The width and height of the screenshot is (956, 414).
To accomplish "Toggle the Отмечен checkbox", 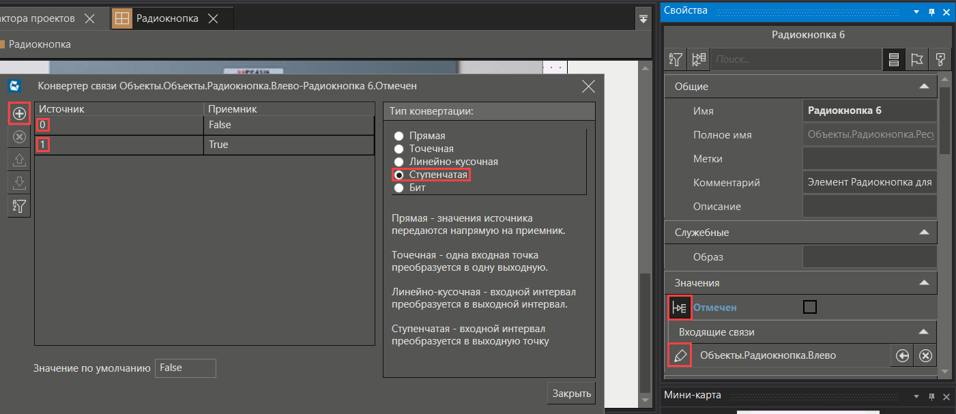I will click(810, 307).
